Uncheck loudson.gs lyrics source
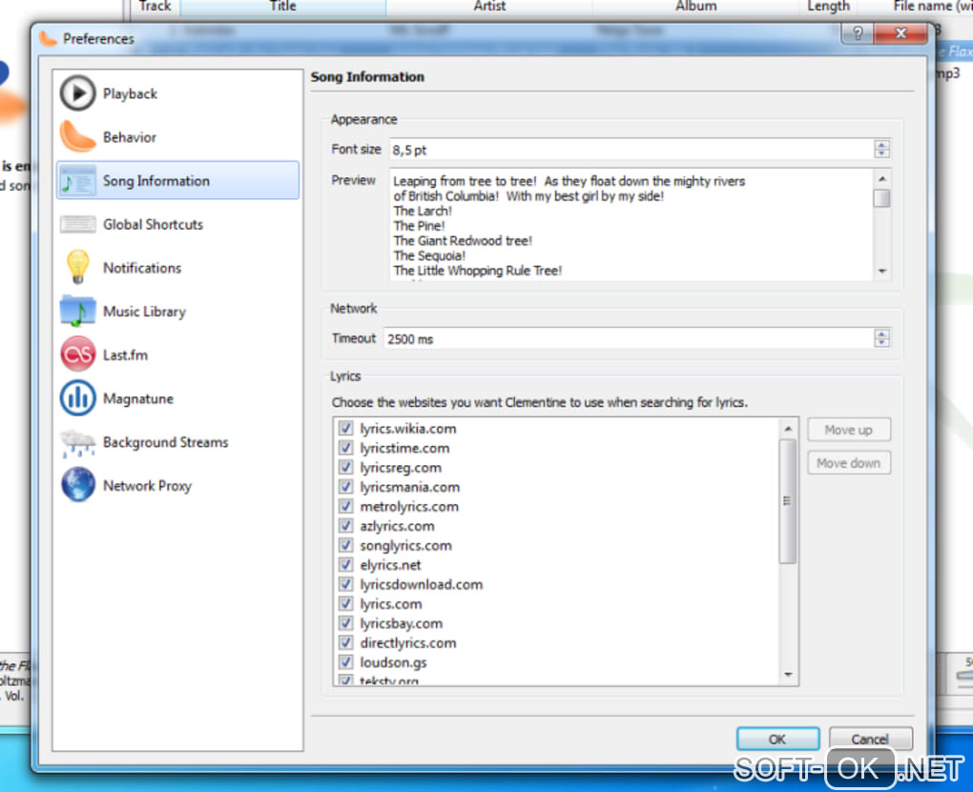The width and height of the screenshot is (973, 792). click(x=345, y=661)
